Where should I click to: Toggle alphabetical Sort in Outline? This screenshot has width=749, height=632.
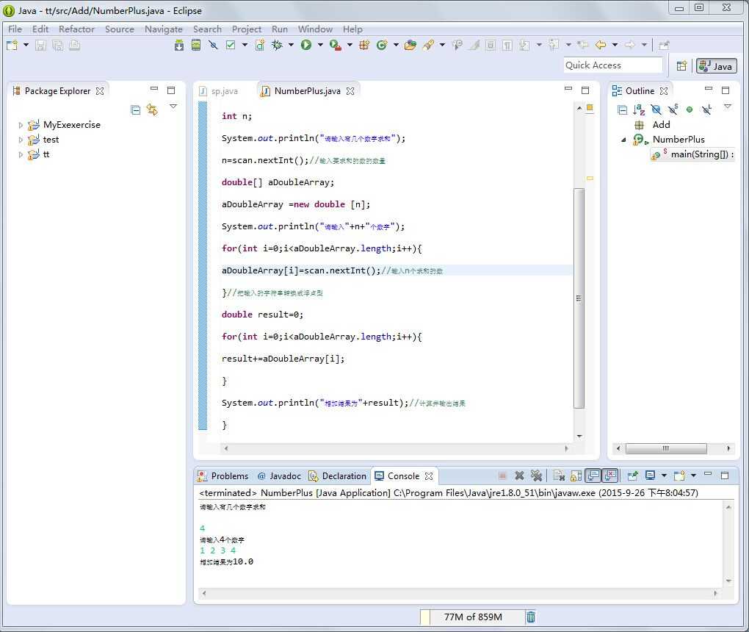[639, 110]
